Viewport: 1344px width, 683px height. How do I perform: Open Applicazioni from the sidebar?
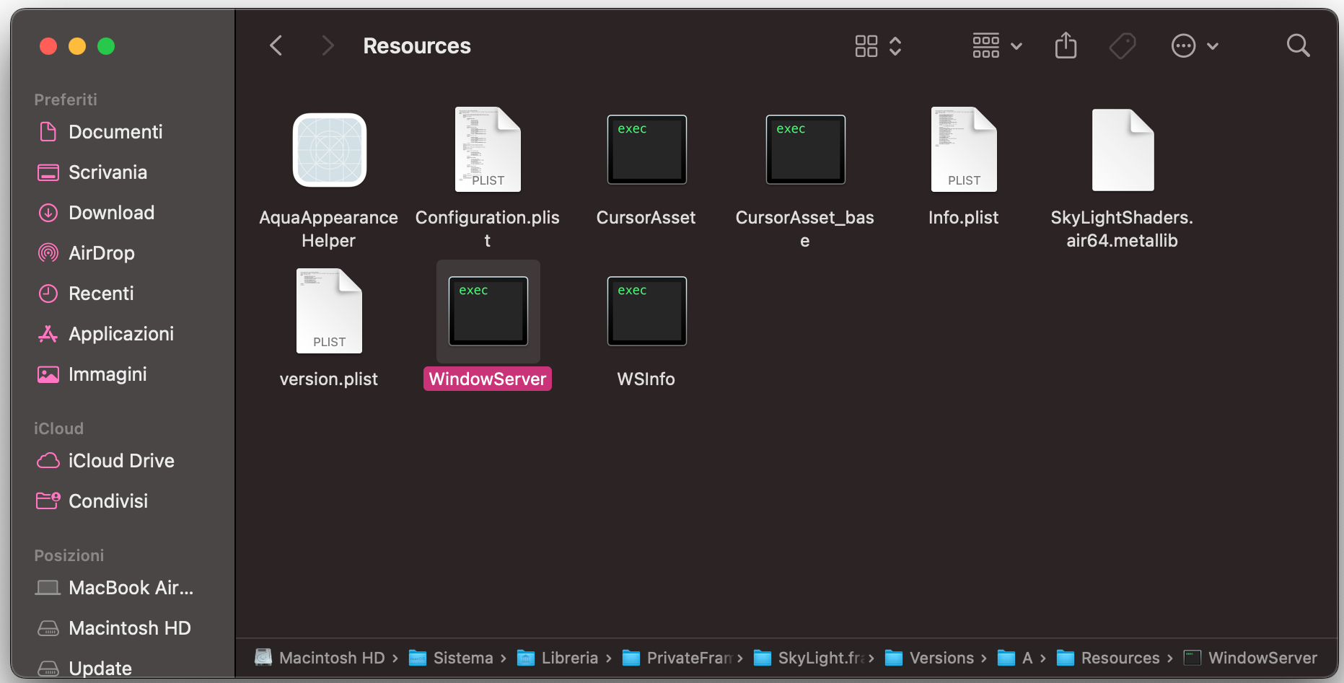coord(121,333)
